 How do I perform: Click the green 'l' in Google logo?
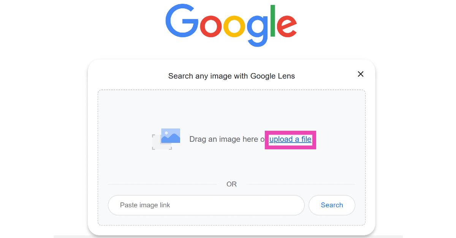click(272, 21)
